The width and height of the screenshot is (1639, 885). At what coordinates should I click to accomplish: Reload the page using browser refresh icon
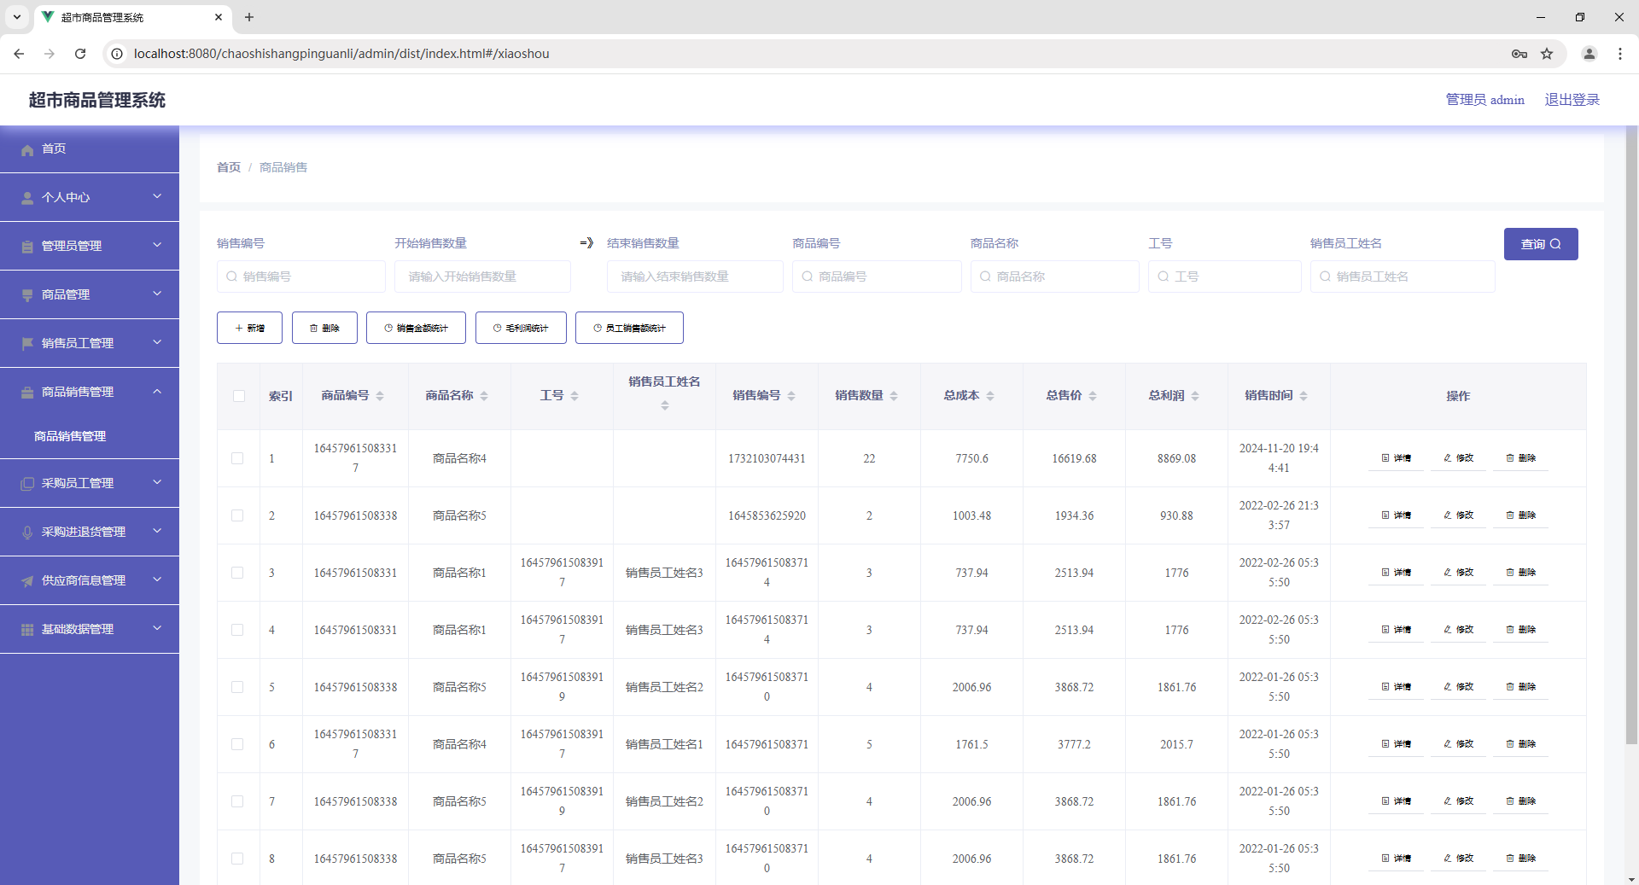80,54
